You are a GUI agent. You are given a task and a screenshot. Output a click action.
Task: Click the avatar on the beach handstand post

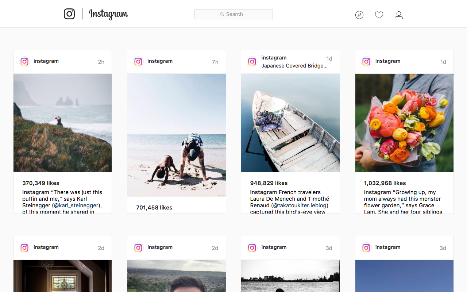pyautogui.click(x=138, y=62)
